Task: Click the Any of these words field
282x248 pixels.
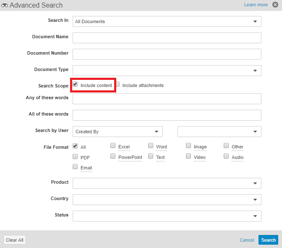Action: pos(167,99)
